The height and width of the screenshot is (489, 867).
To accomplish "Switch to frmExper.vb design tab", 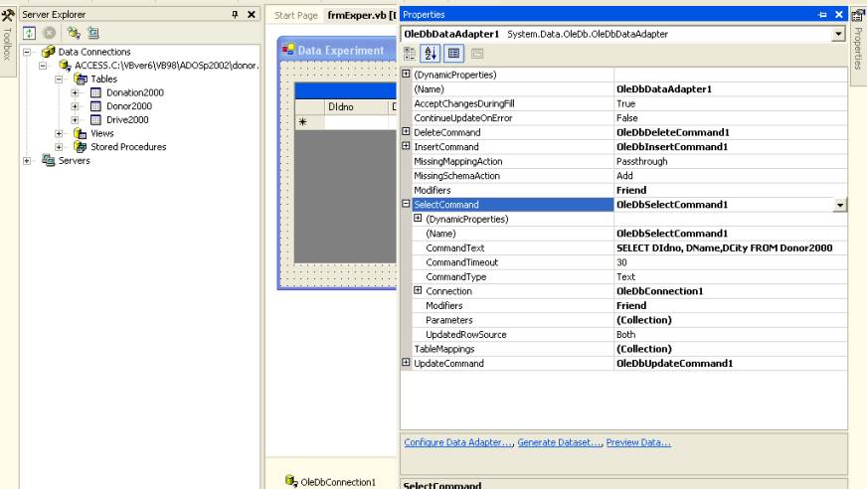I will point(362,16).
